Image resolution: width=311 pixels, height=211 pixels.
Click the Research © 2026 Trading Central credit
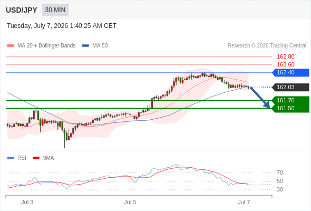coord(267,46)
